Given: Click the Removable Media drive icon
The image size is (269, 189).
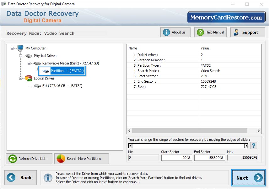Looking at the screenshot, I should tap(37, 63).
